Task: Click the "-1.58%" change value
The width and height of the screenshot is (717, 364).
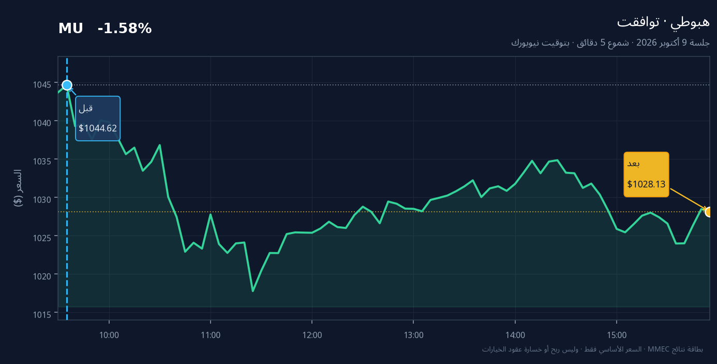Action: [125, 29]
